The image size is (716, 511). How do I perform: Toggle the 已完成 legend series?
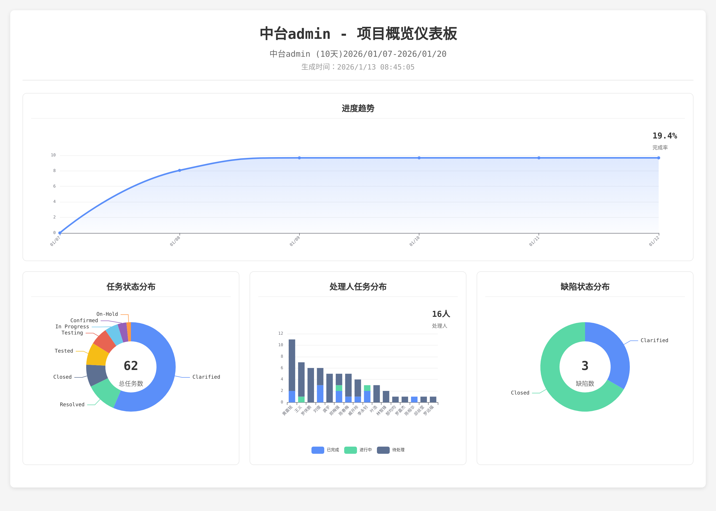318,450
